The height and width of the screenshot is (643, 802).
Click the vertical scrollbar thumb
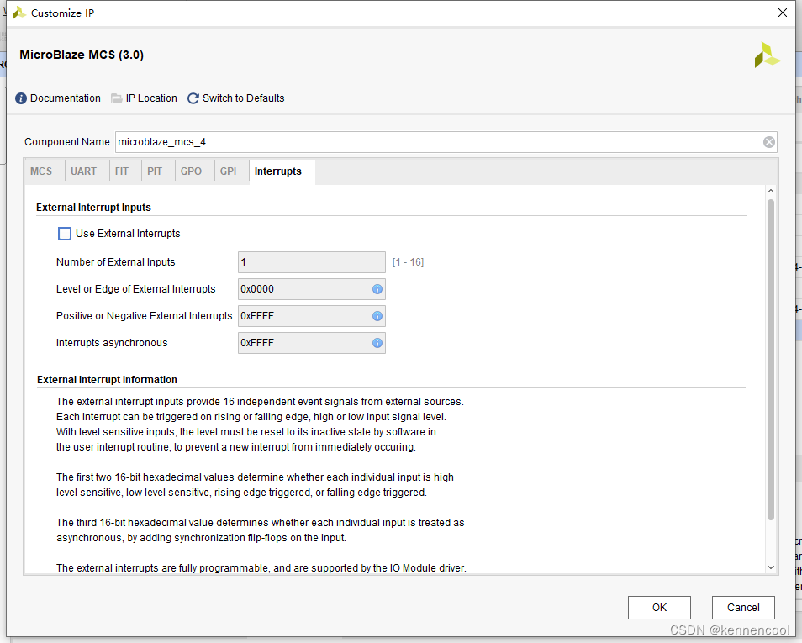click(x=771, y=360)
